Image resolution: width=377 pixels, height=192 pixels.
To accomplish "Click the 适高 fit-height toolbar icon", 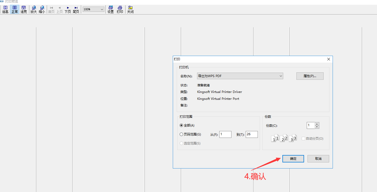I will (5, 10).
